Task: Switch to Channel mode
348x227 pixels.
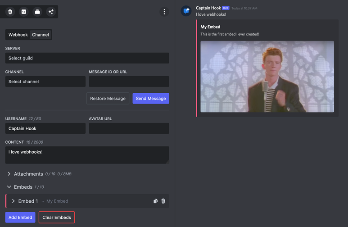Action: [41, 35]
